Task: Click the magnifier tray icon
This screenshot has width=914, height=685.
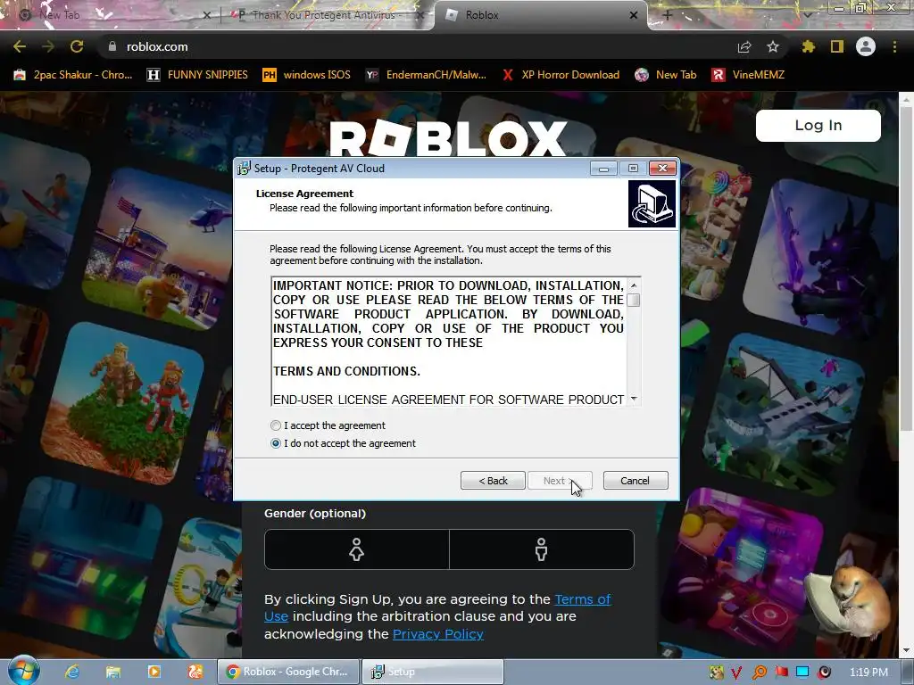Action: click(x=760, y=673)
